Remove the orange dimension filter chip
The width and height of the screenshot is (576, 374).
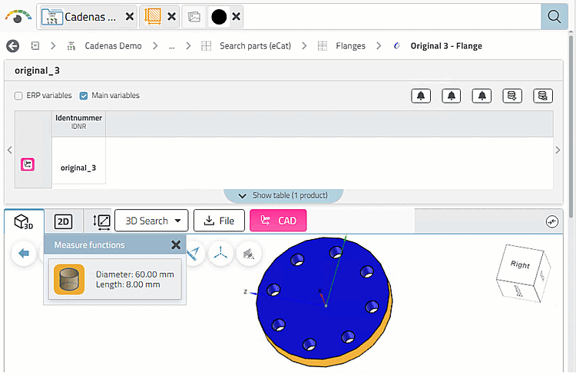[171, 17]
